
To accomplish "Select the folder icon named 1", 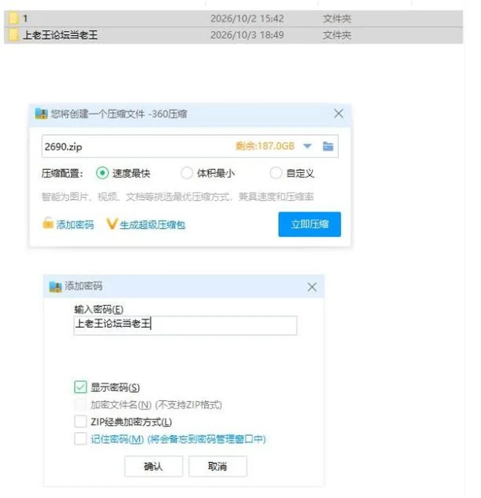I will click(x=14, y=18).
